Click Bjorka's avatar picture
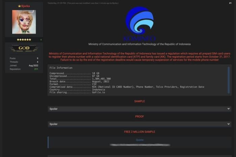The width and height of the screenshot is (236, 157). point(24,22)
